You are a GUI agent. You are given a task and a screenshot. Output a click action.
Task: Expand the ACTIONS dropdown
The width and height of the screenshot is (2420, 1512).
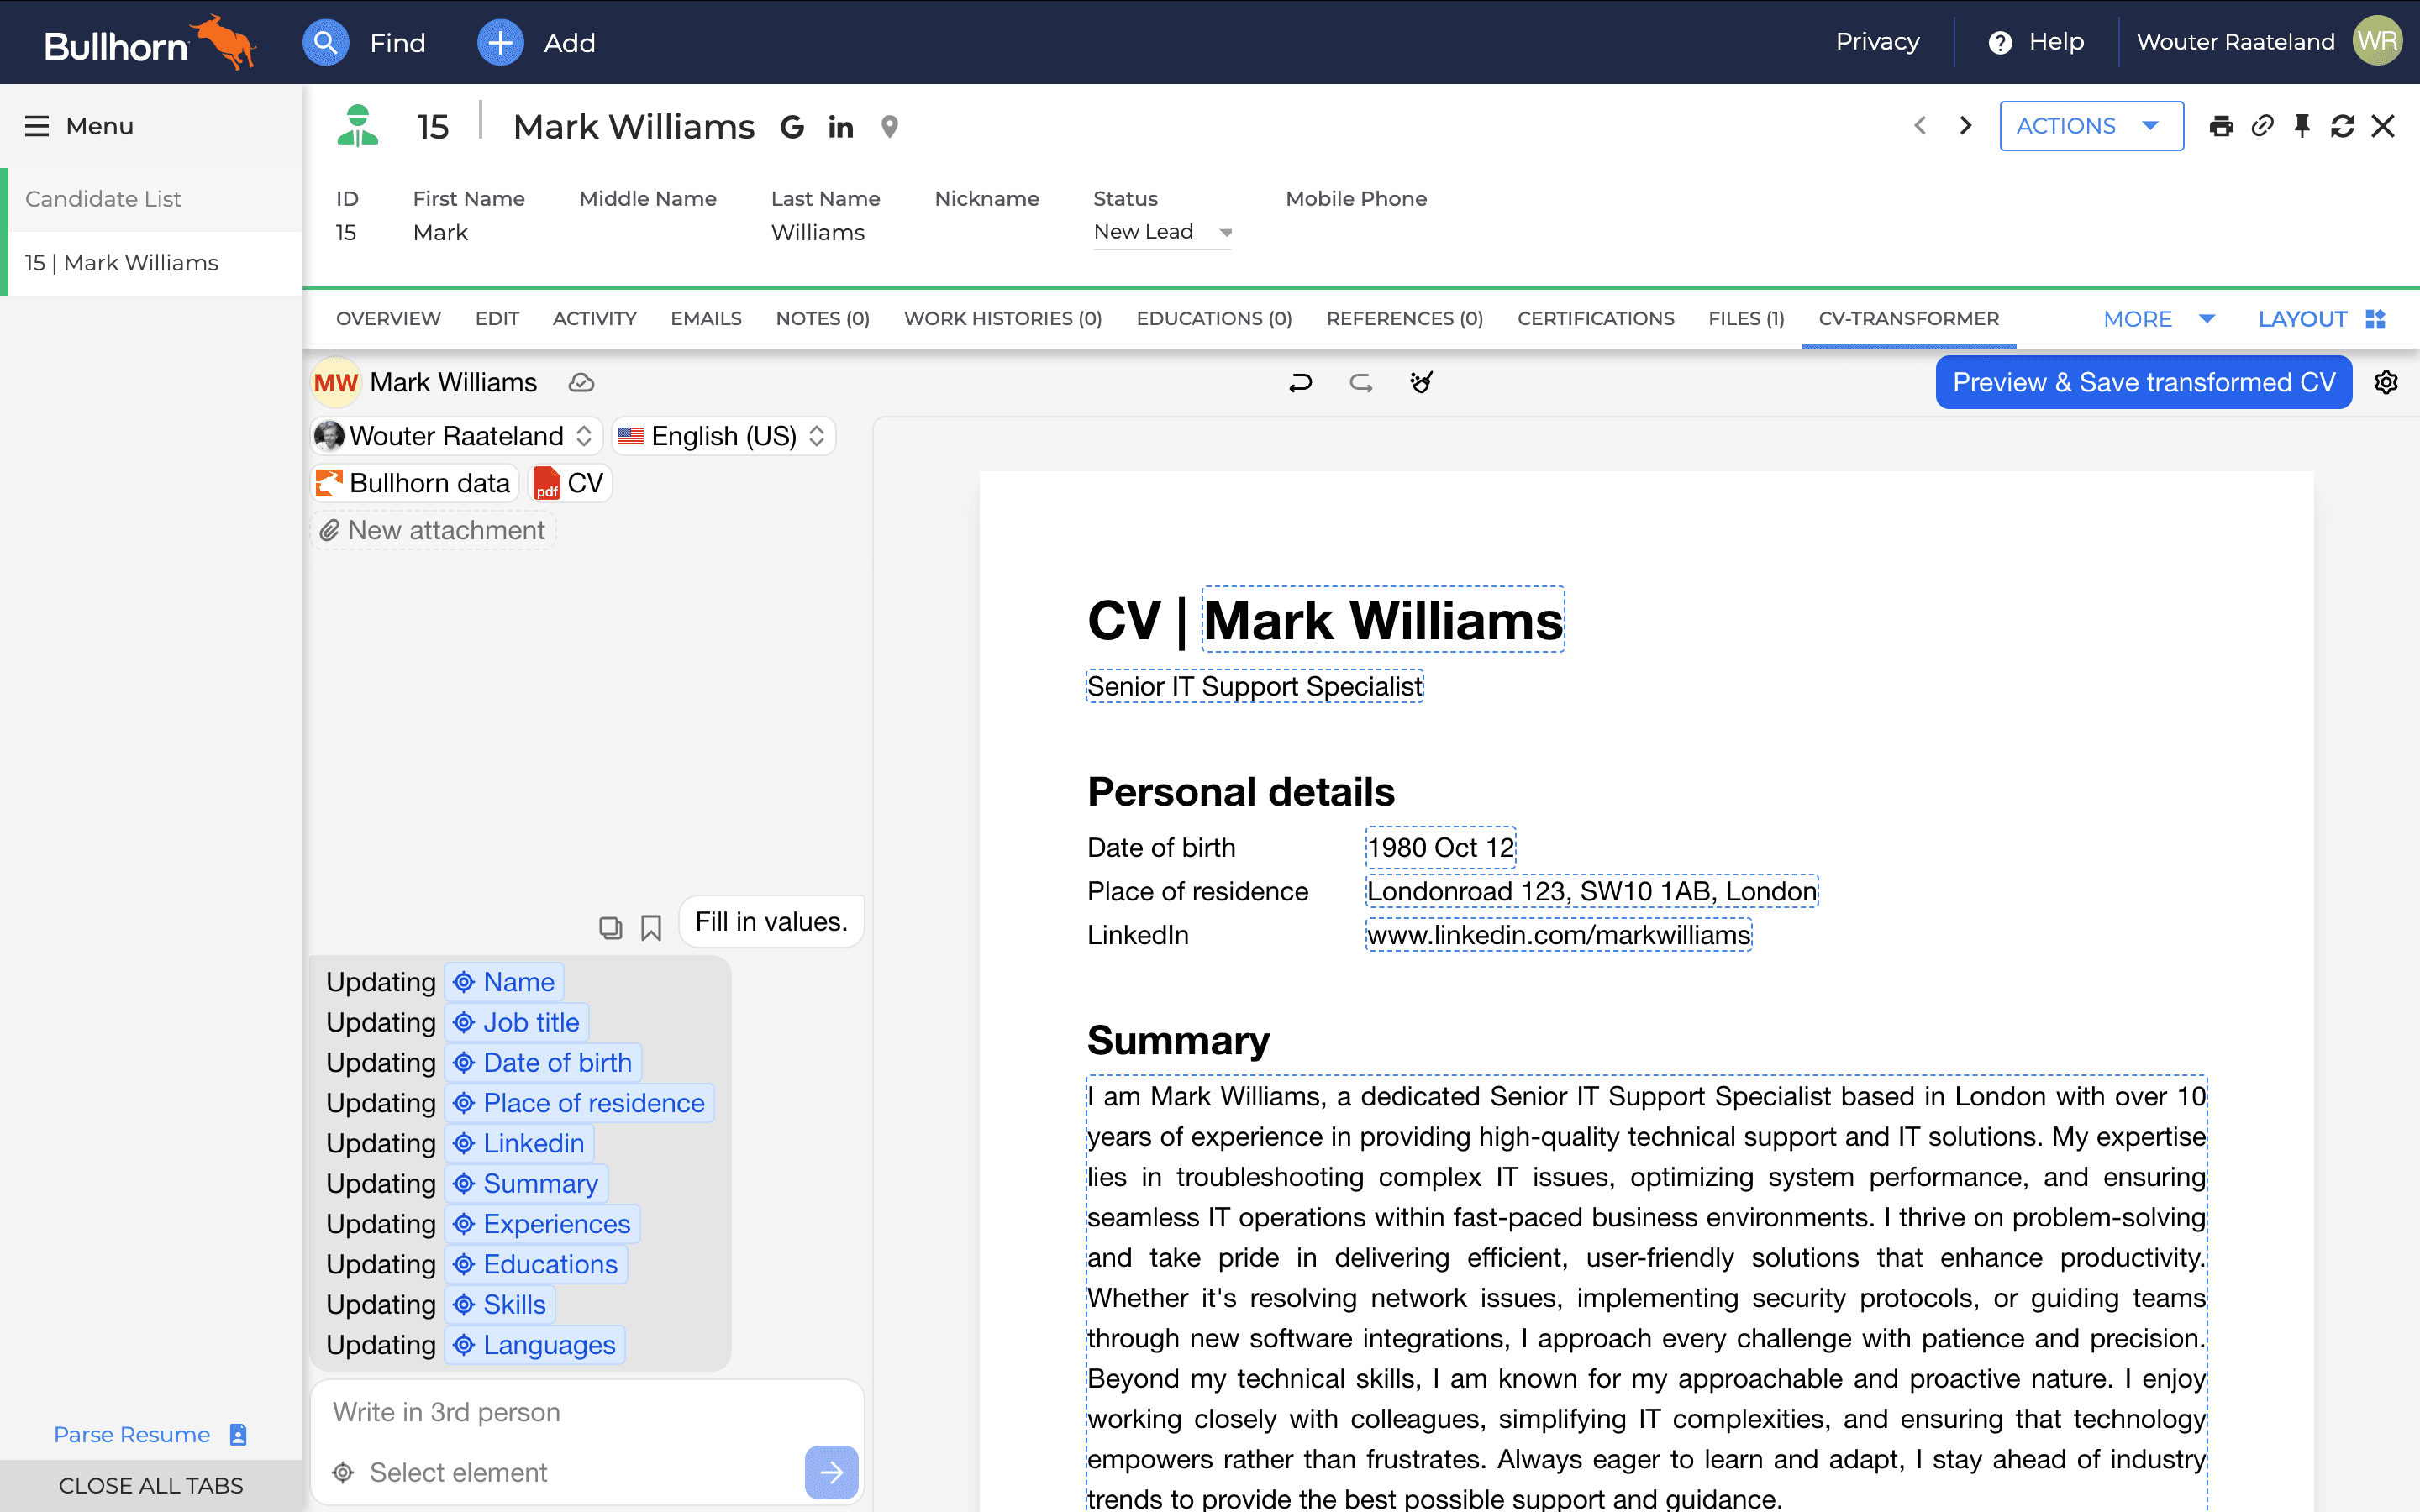2091,126
